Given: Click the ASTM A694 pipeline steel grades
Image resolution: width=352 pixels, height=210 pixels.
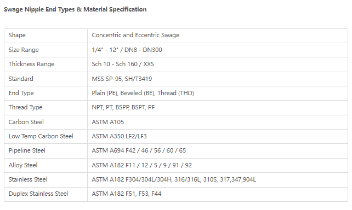Looking at the screenshot, I should [x=139, y=150].
